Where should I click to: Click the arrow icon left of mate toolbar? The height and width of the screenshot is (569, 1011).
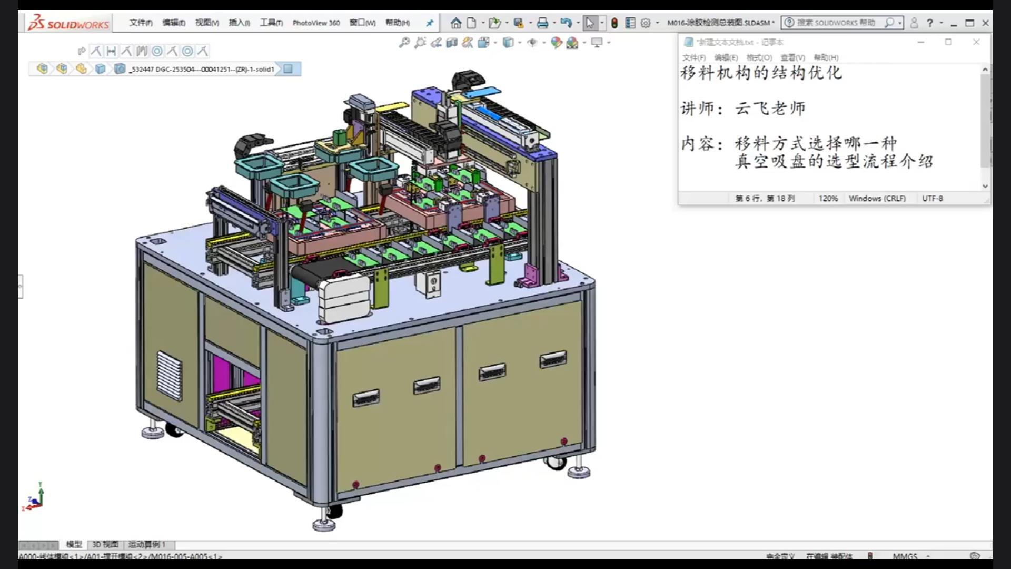pos(82,51)
